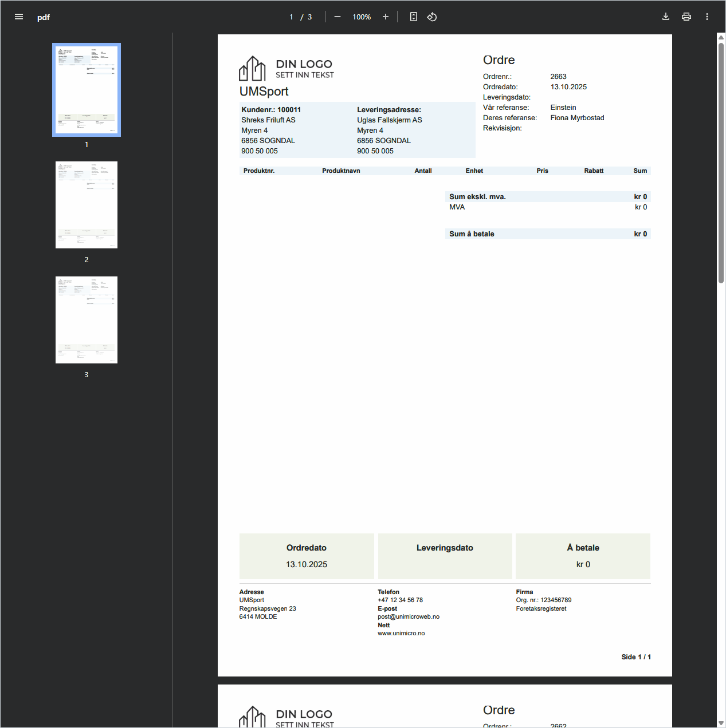Jump to page 3 thumbnail
Viewport: 726px width, 728px height.
click(87, 320)
